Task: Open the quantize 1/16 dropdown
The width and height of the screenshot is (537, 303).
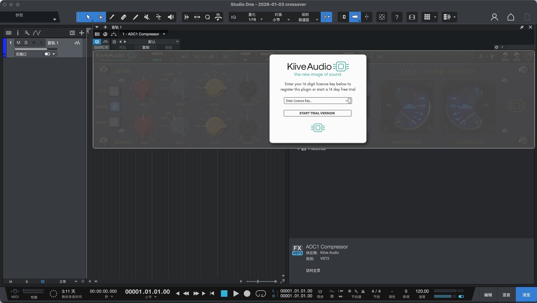Action: coord(261,20)
